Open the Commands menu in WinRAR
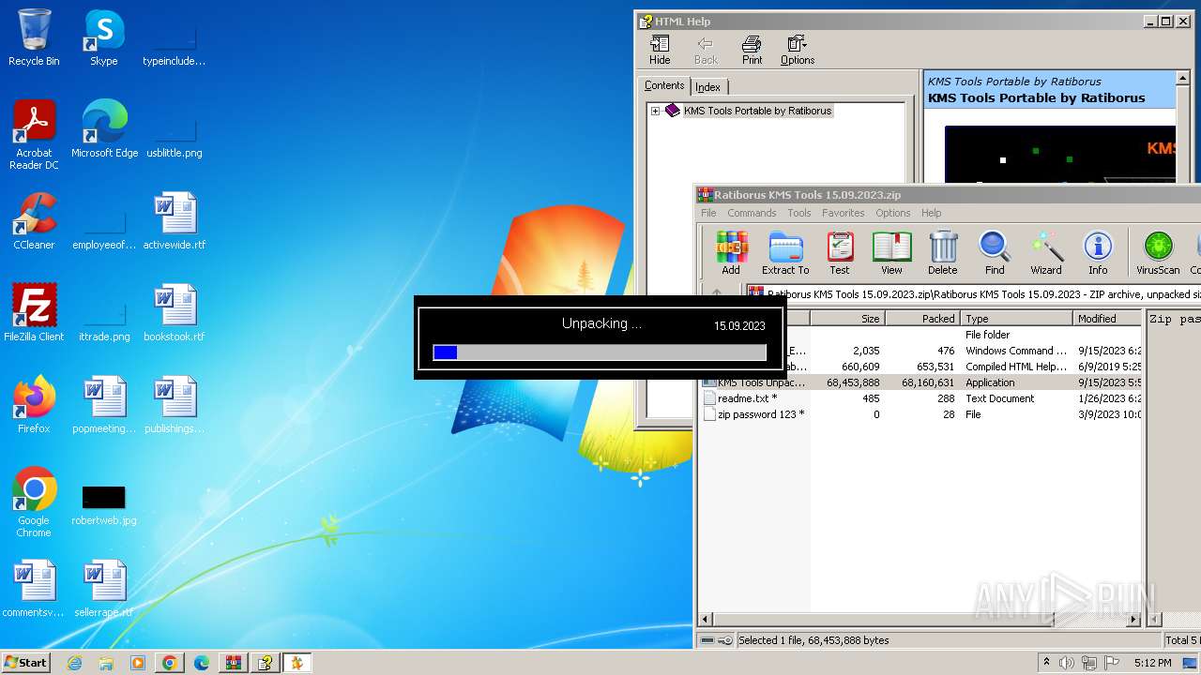 (752, 213)
